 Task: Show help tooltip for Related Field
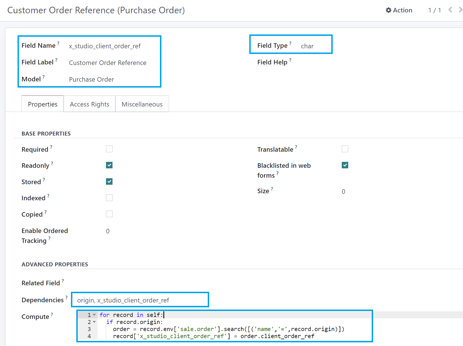point(63,281)
